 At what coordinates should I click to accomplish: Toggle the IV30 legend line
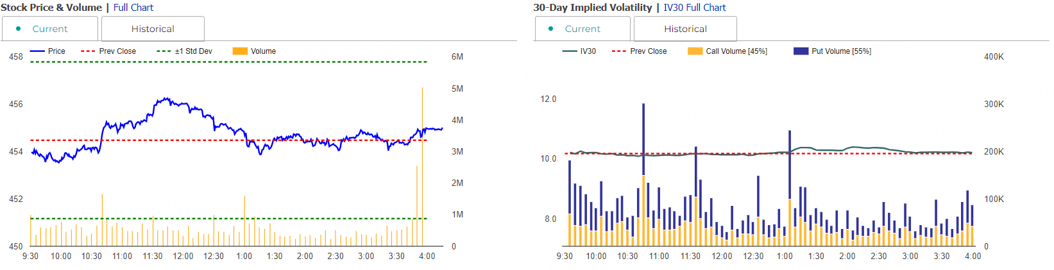570,51
